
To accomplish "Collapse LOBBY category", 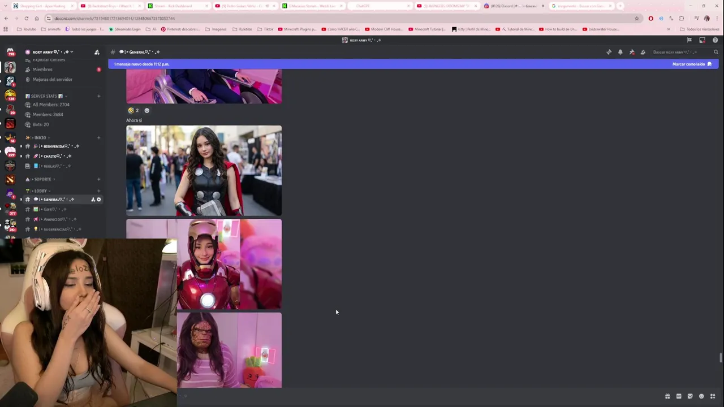I will pyautogui.click(x=38, y=191).
